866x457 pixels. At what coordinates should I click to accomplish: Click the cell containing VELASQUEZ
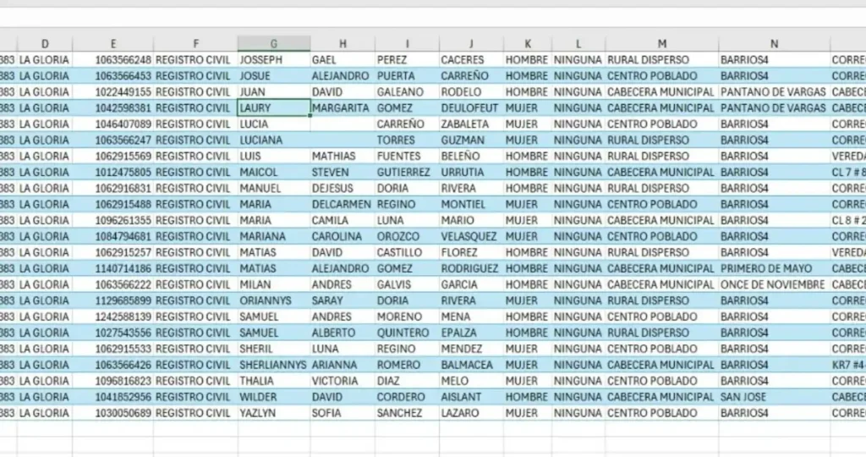(x=471, y=236)
